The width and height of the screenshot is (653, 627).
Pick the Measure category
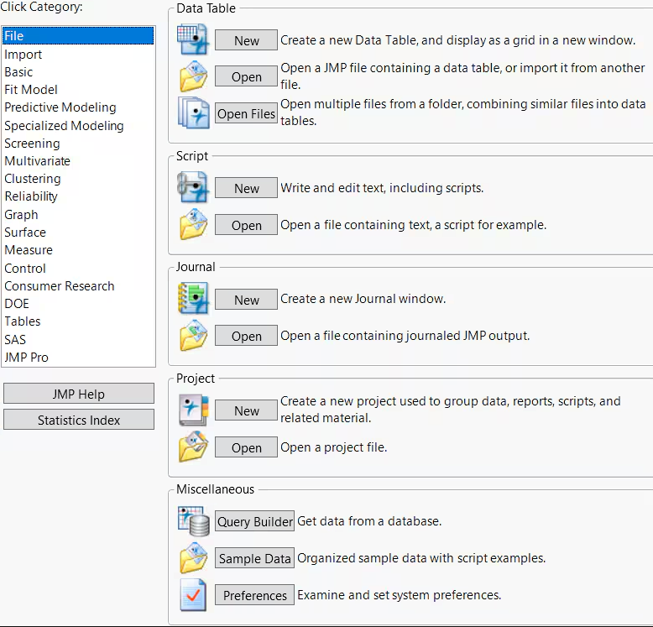(78, 250)
